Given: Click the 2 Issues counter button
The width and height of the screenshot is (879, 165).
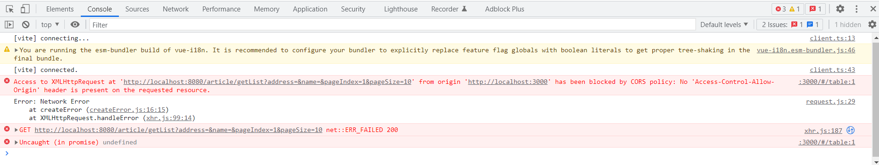Looking at the screenshot, I should click(789, 25).
